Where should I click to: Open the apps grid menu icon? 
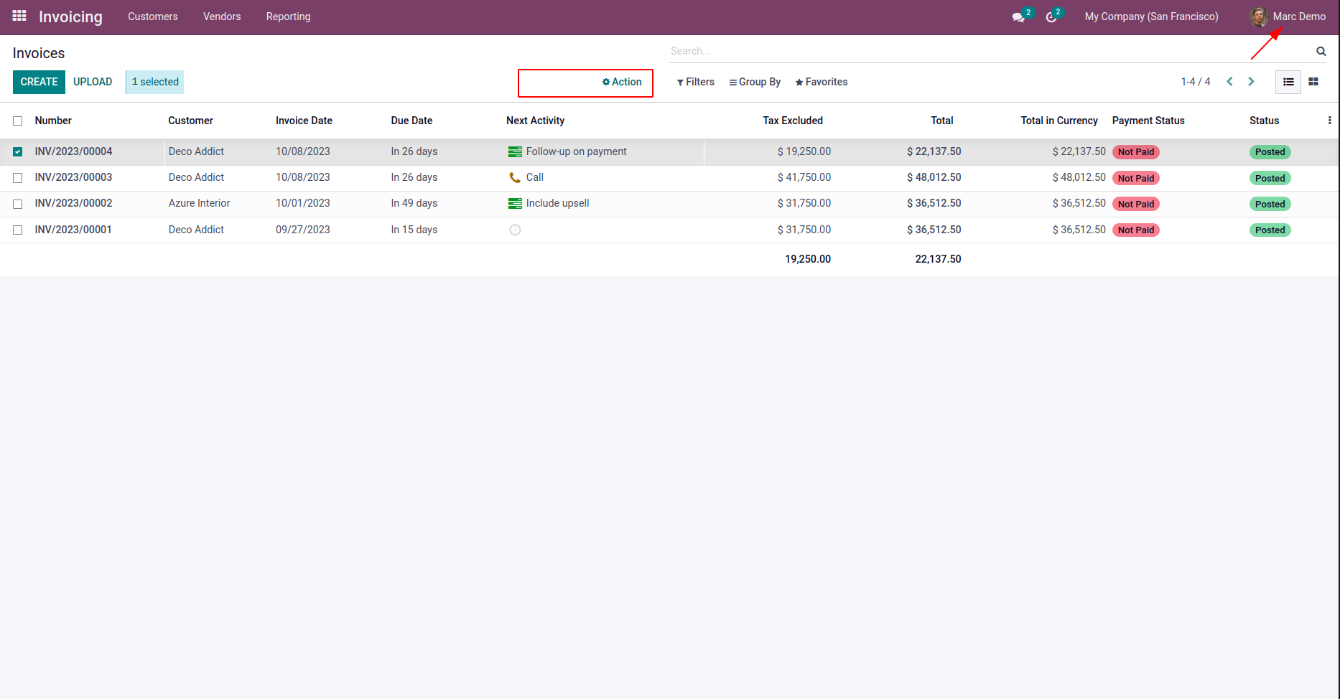pos(19,16)
